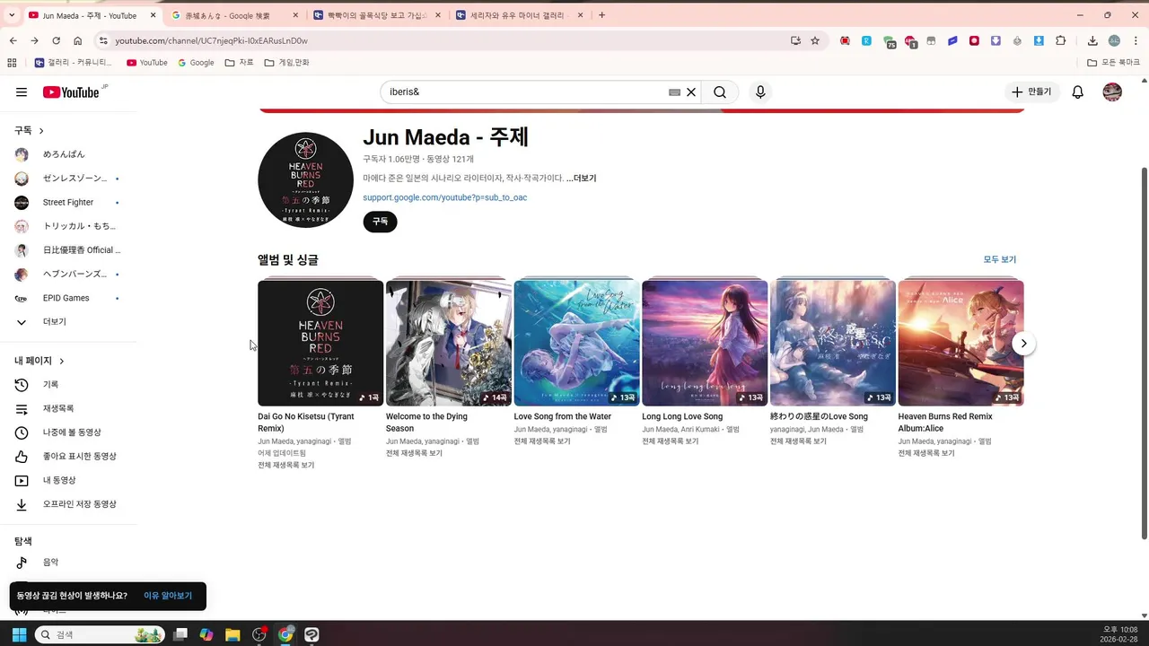The height and width of the screenshot is (646, 1149).
Task: Open the on-screen keyboard icon in search box
Action: pos(674,92)
